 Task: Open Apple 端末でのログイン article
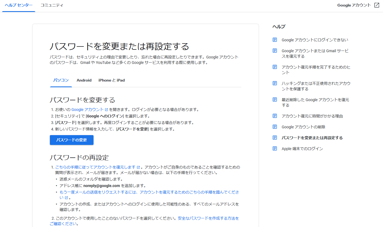[x=302, y=149]
